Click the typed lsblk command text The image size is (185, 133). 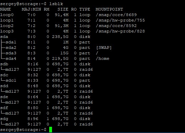(x=56, y=4)
